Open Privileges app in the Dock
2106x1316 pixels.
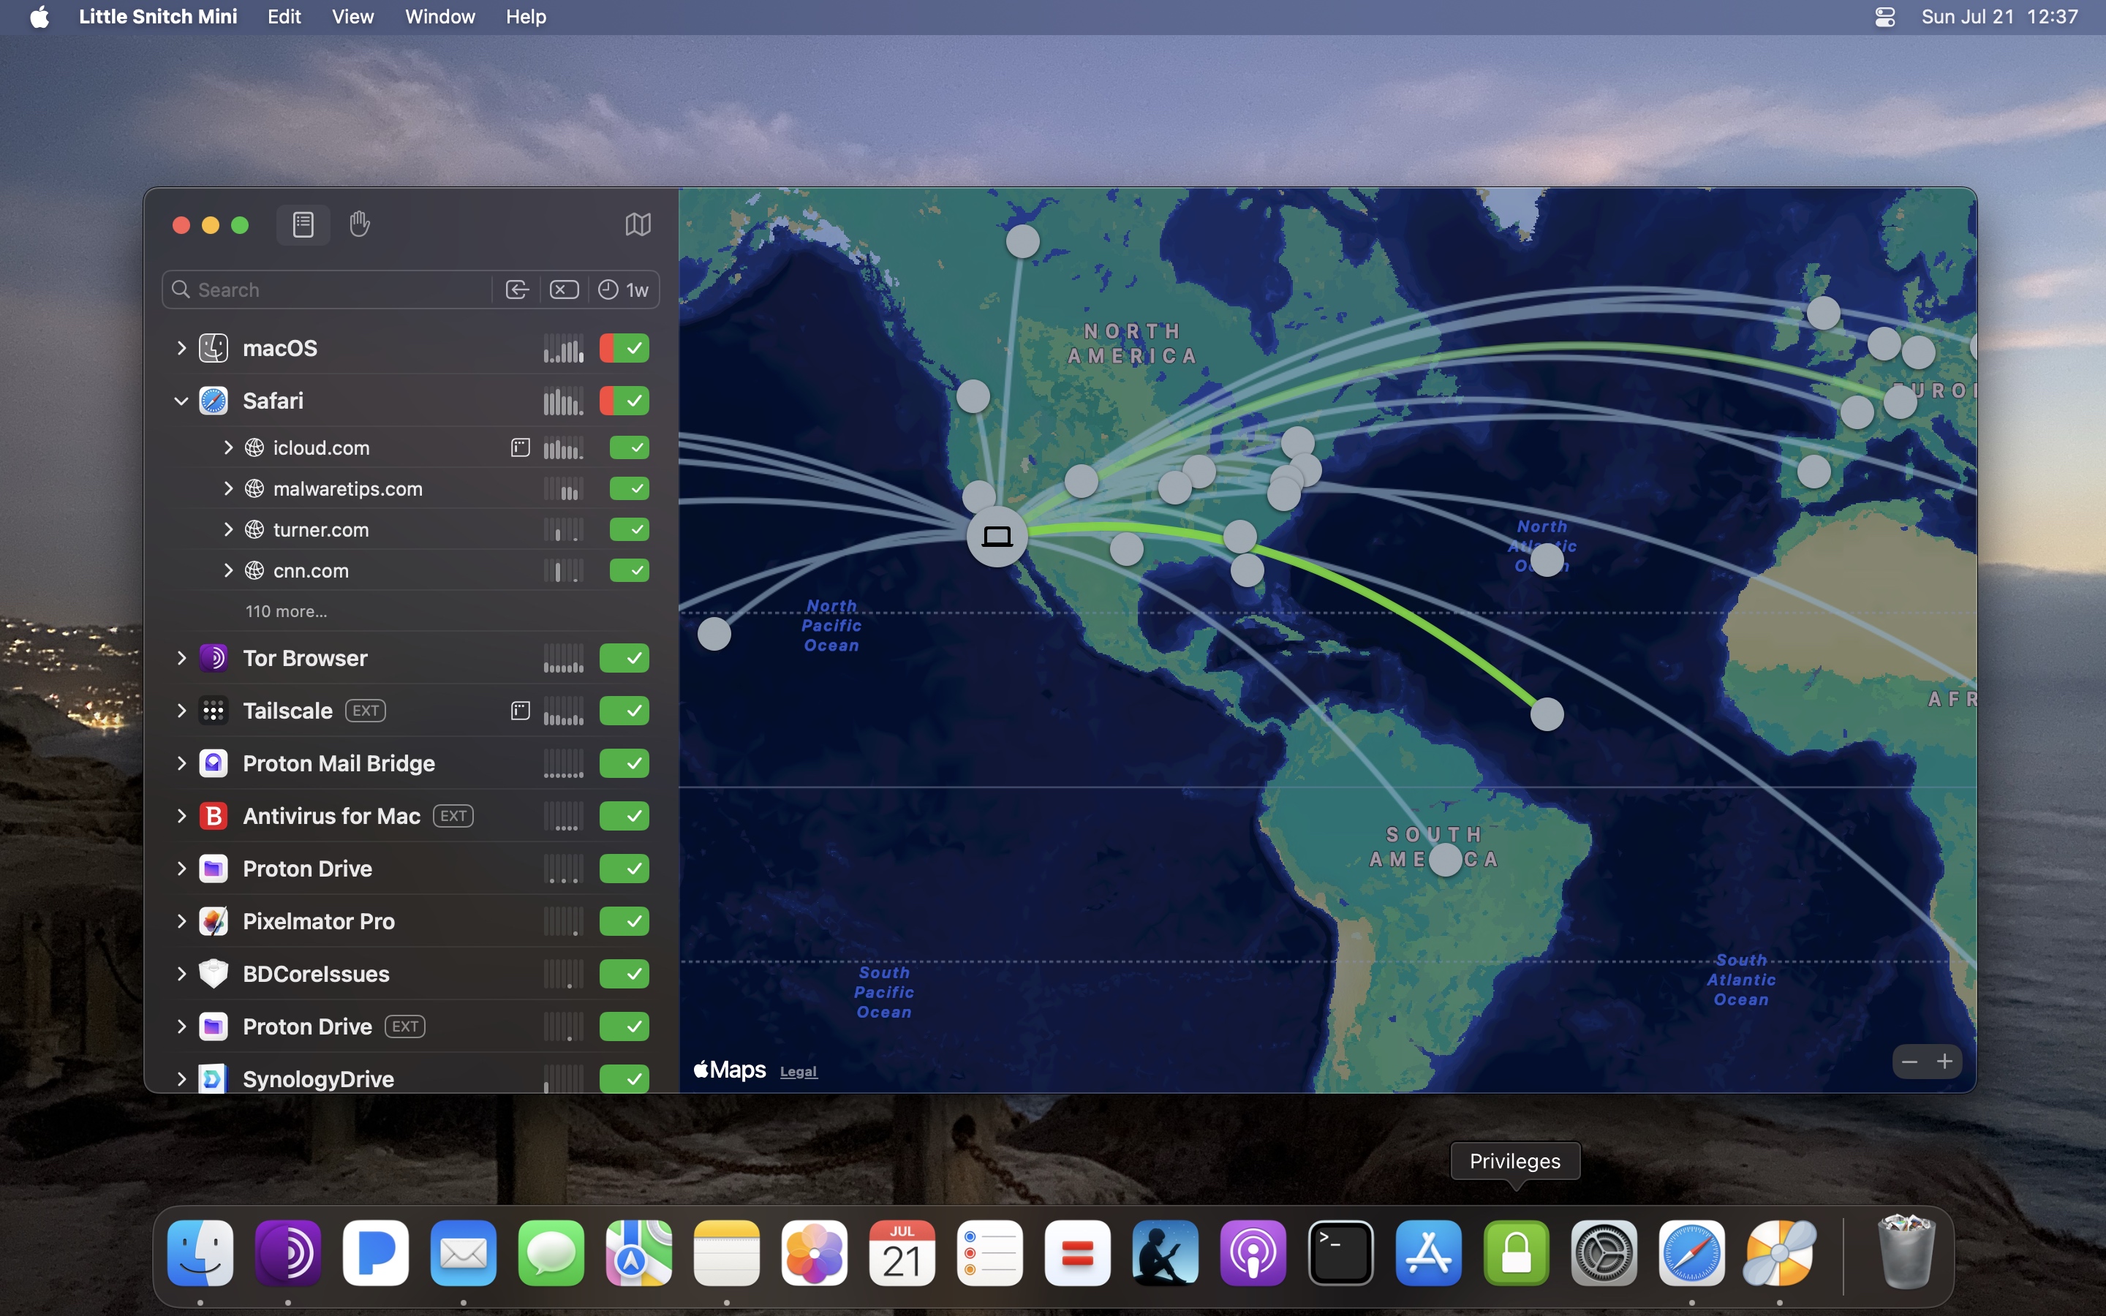pos(1516,1254)
